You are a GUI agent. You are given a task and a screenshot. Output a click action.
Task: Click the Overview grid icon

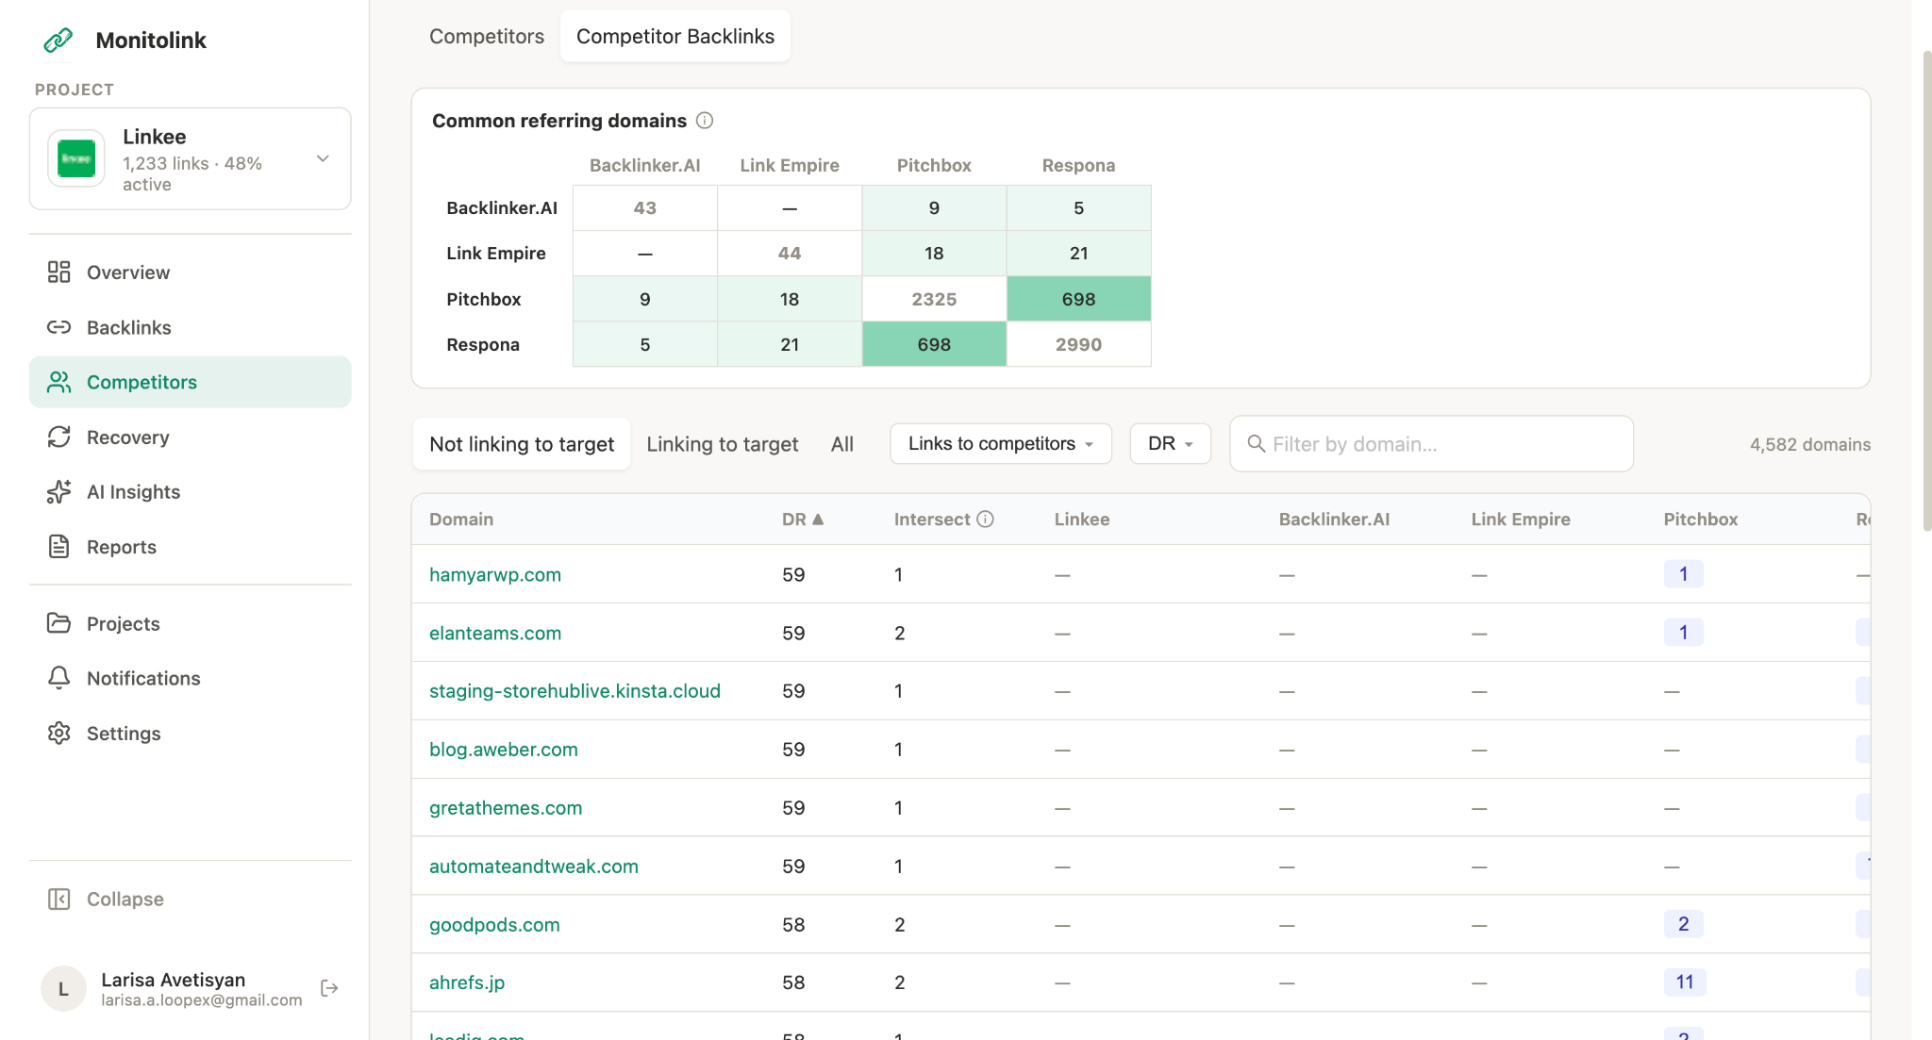click(58, 272)
